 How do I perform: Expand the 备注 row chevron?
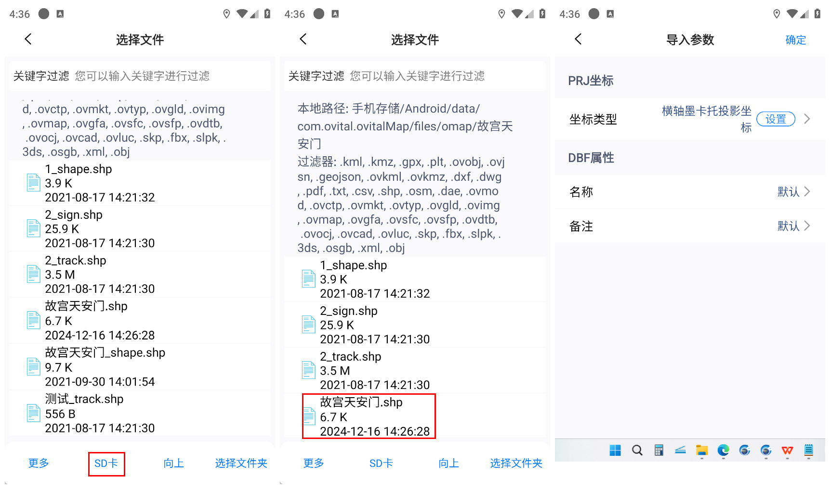(807, 226)
